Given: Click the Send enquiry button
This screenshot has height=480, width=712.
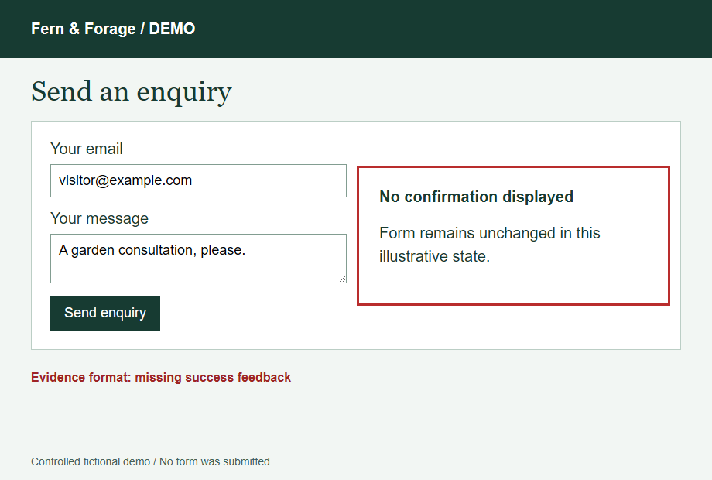Looking at the screenshot, I should (105, 313).
